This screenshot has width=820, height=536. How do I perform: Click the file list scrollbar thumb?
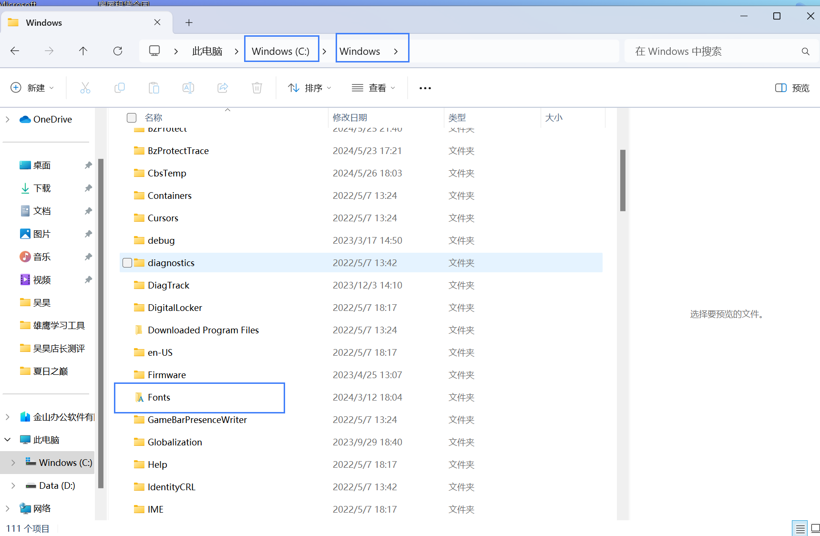pos(623,180)
